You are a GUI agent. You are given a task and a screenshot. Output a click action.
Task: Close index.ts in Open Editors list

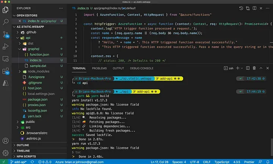[x=20, y=21]
